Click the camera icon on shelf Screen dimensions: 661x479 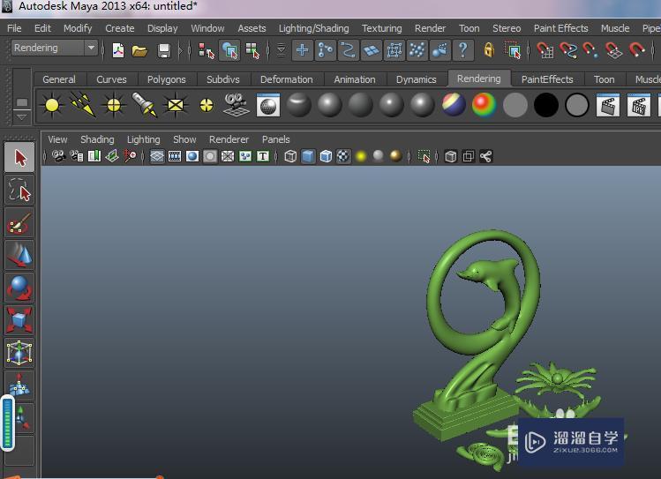pyautogui.click(x=235, y=106)
